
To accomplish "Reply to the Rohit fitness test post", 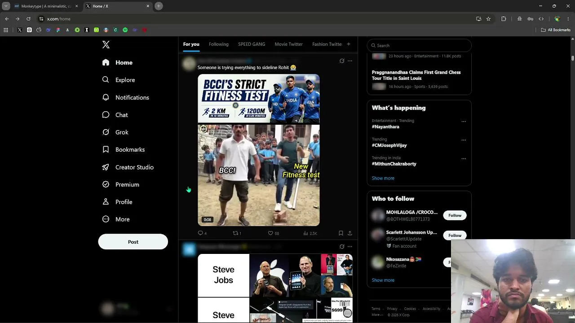I will 202,233.
